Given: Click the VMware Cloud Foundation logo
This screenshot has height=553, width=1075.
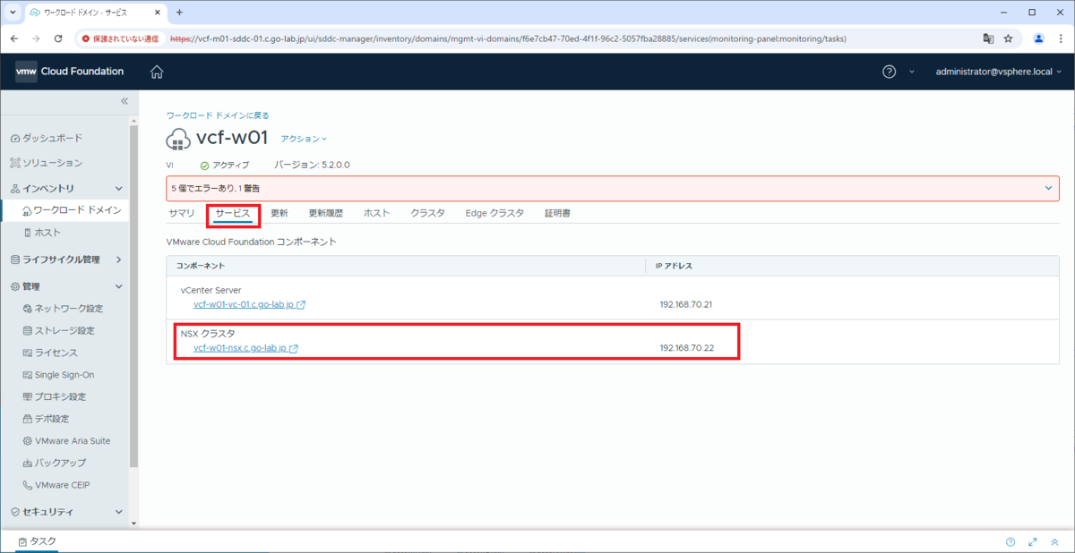Looking at the screenshot, I should [x=70, y=72].
